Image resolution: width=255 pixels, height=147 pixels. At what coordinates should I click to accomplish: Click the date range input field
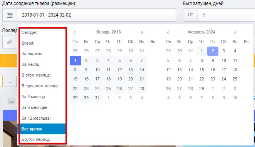[x=96, y=15]
